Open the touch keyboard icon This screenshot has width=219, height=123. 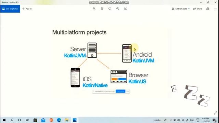click(192, 120)
